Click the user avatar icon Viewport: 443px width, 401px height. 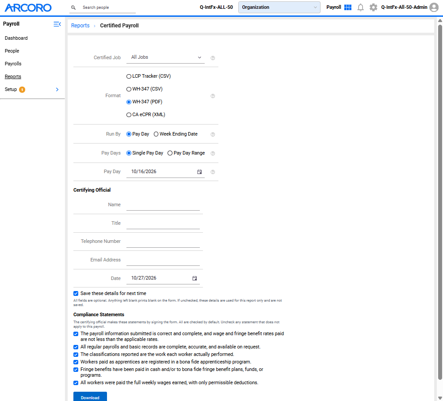click(434, 8)
